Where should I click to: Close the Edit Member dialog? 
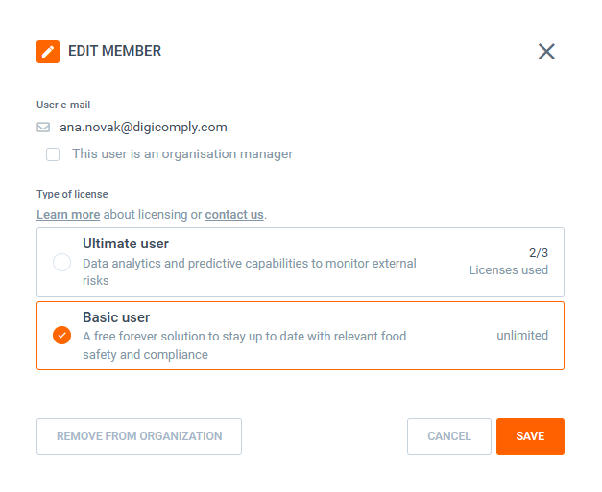pyautogui.click(x=546, y=52)
